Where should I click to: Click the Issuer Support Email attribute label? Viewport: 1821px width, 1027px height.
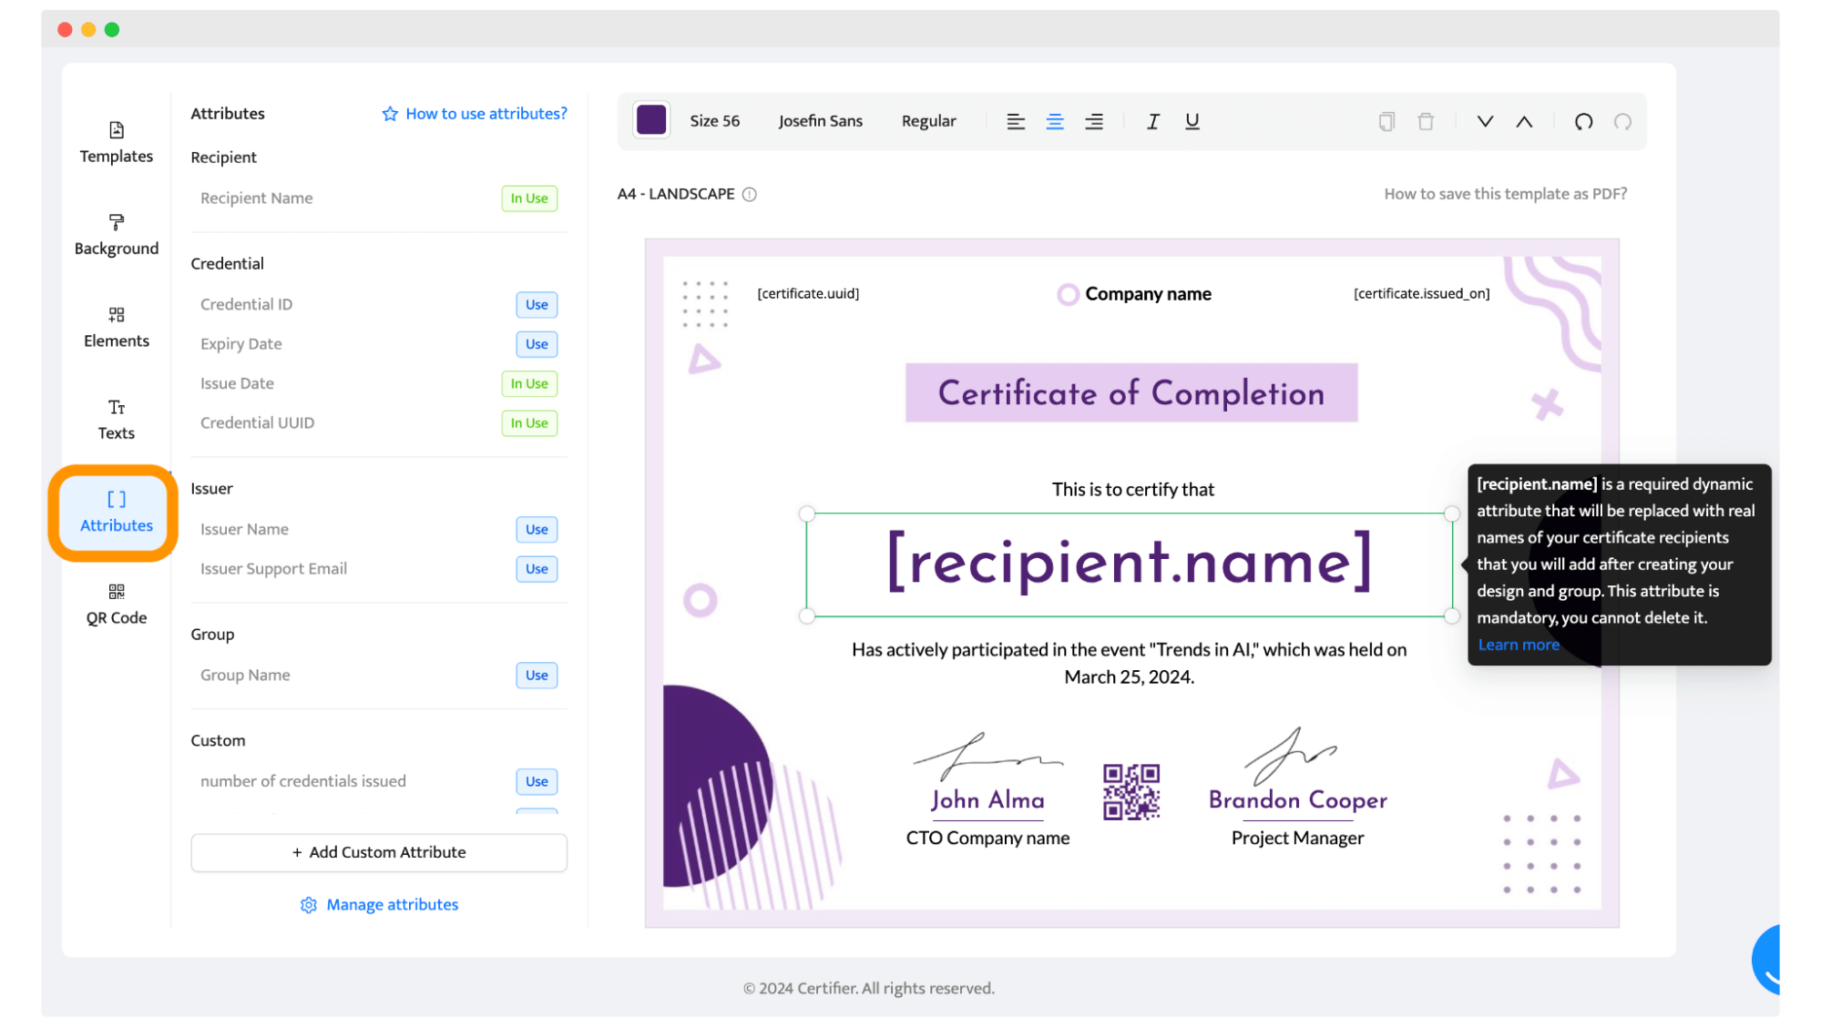pos(273,569)
